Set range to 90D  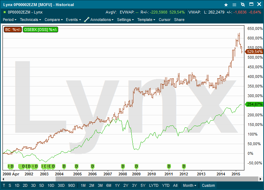point(71,185)
